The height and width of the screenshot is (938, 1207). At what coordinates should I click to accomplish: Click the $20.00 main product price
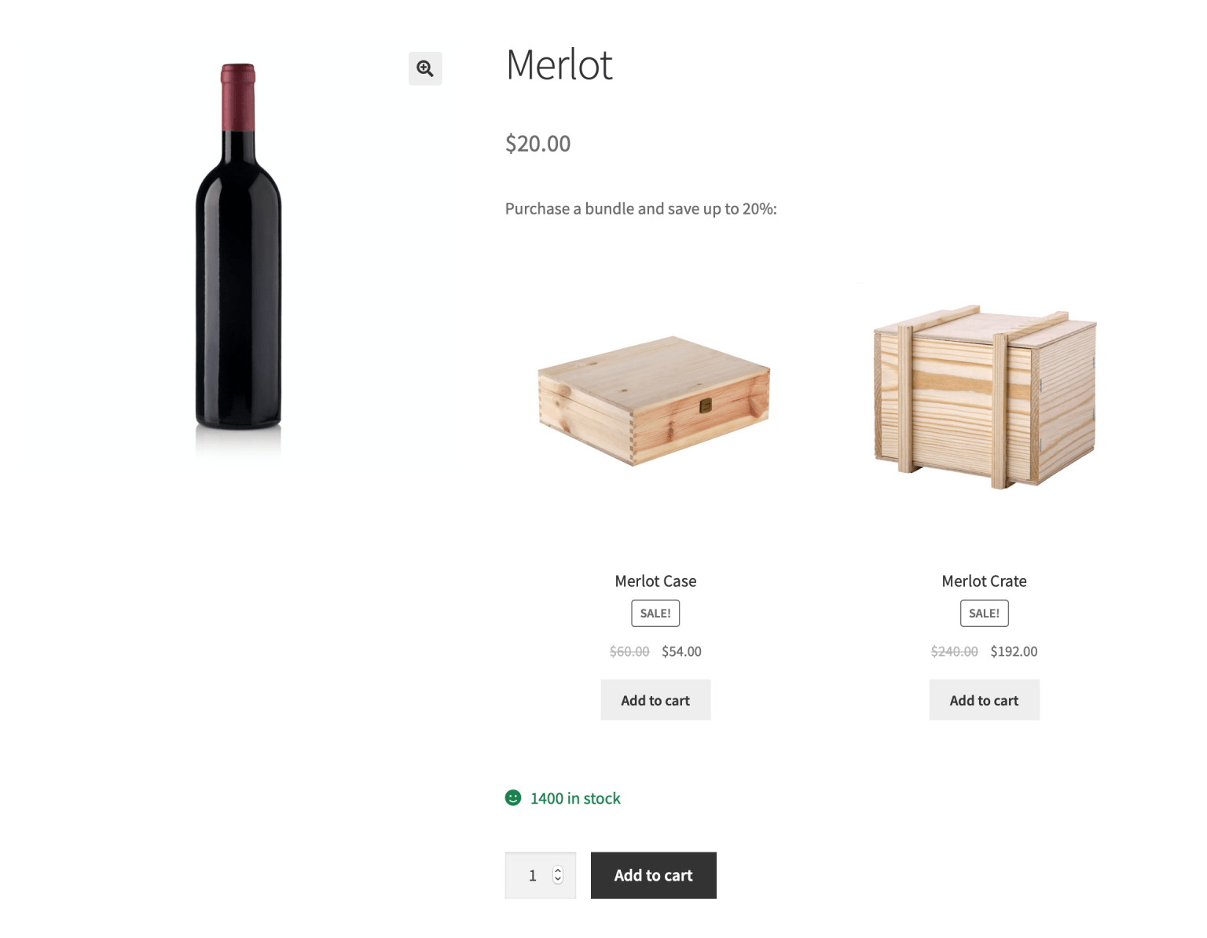537,143
